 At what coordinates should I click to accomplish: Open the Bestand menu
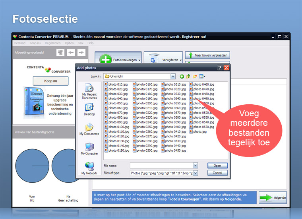[x=20, y=43]
